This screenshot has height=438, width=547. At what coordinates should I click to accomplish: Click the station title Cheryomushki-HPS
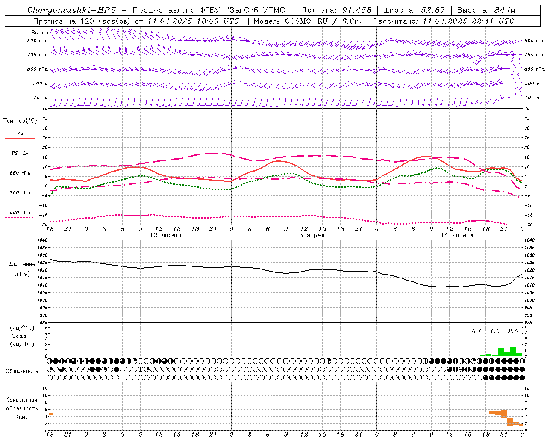72,10
